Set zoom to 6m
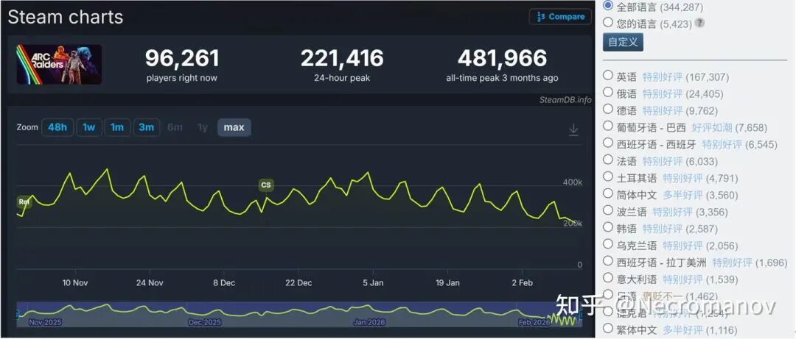Screen dimensions: 796x339 click(175, 127)
